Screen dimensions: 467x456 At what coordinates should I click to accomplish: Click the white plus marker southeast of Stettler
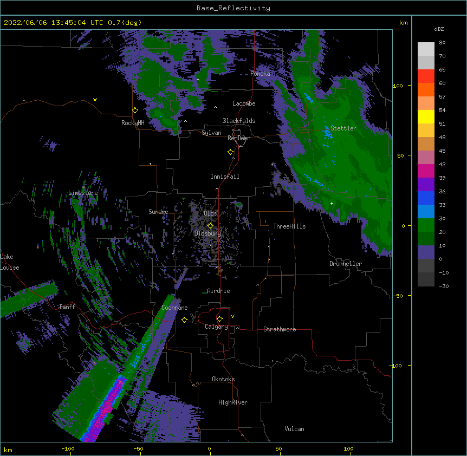pos(332,203)
